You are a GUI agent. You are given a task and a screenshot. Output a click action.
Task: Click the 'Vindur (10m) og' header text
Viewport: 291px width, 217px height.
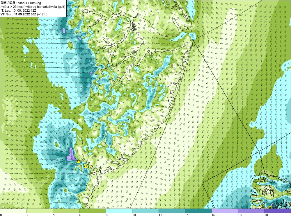coord(29,3)
